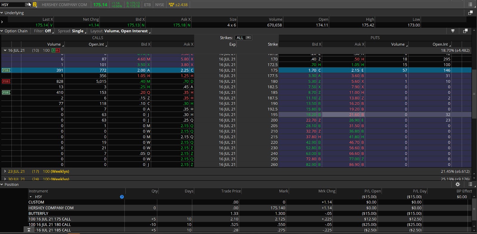
Task: Click the call bid 2.00 at the 175 strike
Action: pos(141,70)
